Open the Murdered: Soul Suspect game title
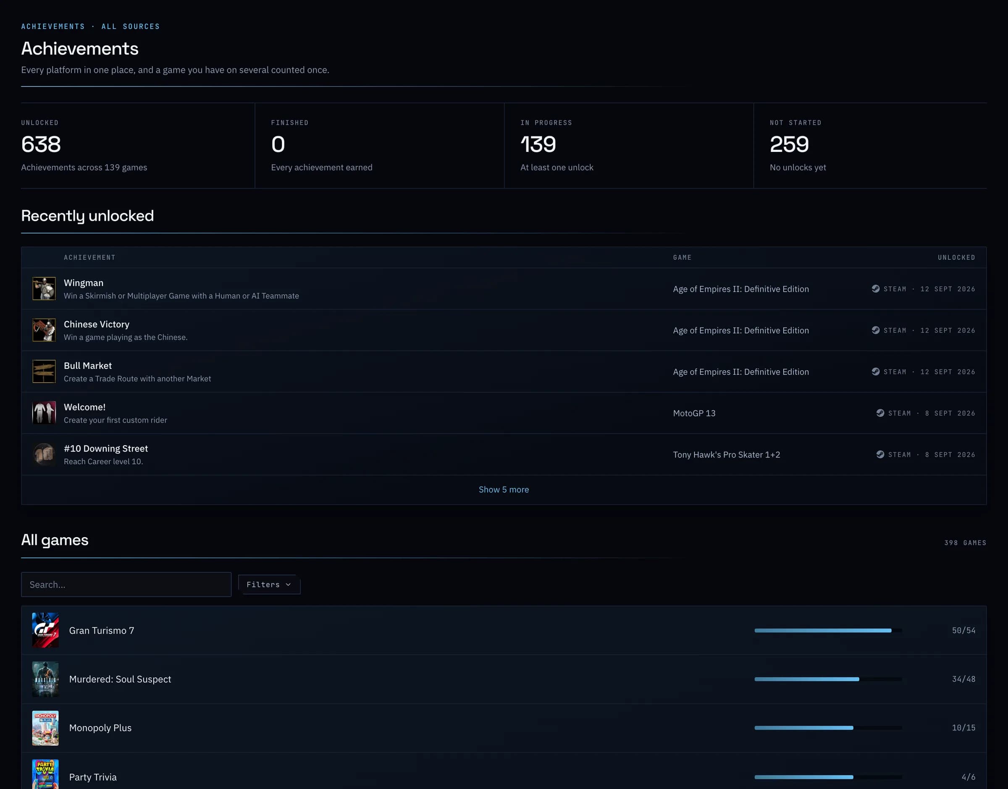 (120, 679)
